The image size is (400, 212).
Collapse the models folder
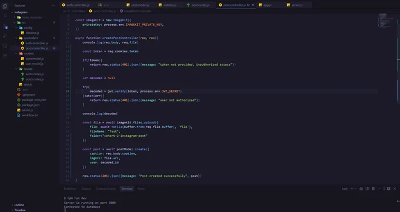coord(16,53)
